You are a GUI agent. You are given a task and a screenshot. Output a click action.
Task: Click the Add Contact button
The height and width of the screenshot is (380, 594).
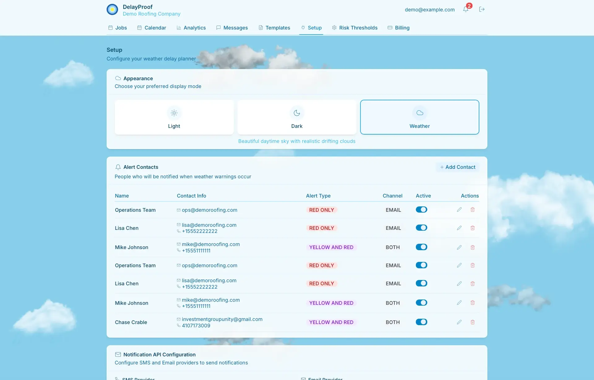click(458, 167)
